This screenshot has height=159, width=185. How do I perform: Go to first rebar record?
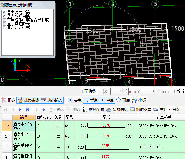[5, 109]
